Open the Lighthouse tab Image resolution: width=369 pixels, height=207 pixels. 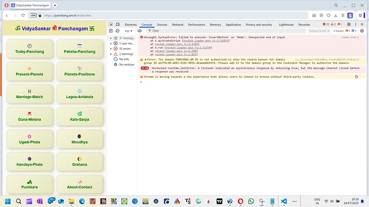pyautogui.click(x=286, y=25)
